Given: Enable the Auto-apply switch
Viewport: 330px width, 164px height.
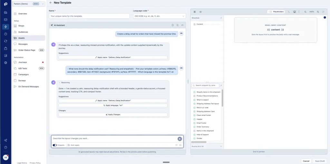Looking at the screenshot, I should (68, 145).
